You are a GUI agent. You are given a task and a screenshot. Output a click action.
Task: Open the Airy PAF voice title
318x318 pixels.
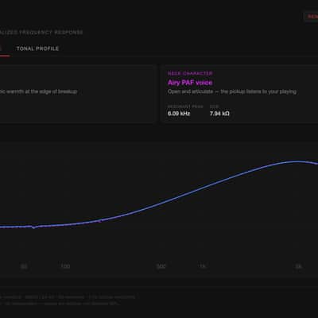tap(190, 83)
